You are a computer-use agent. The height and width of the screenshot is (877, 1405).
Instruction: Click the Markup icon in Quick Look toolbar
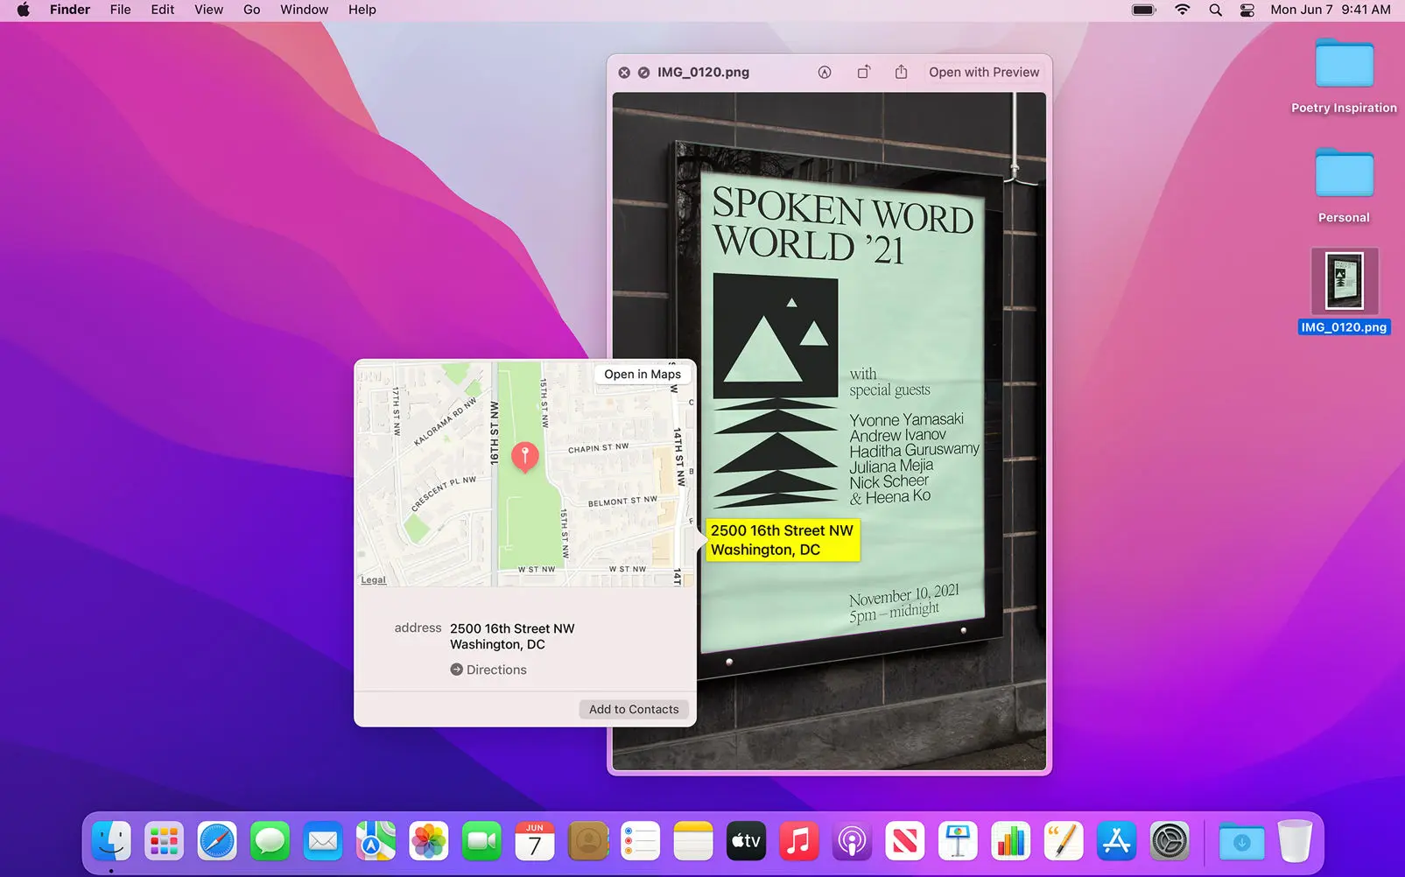point(825,73)
